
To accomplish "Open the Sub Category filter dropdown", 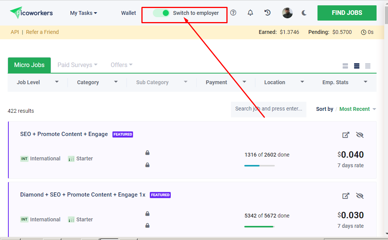I will (x=162, y=82).
